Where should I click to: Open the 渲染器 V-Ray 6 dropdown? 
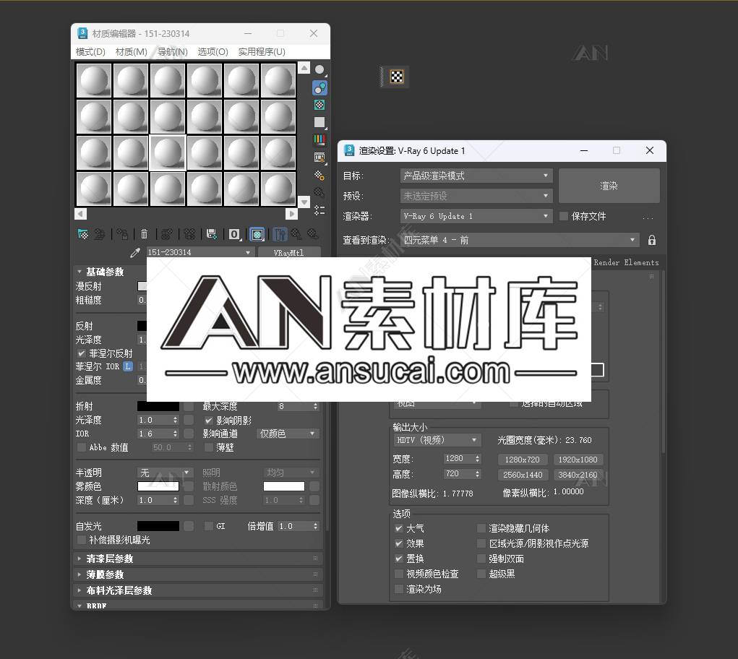476,216
